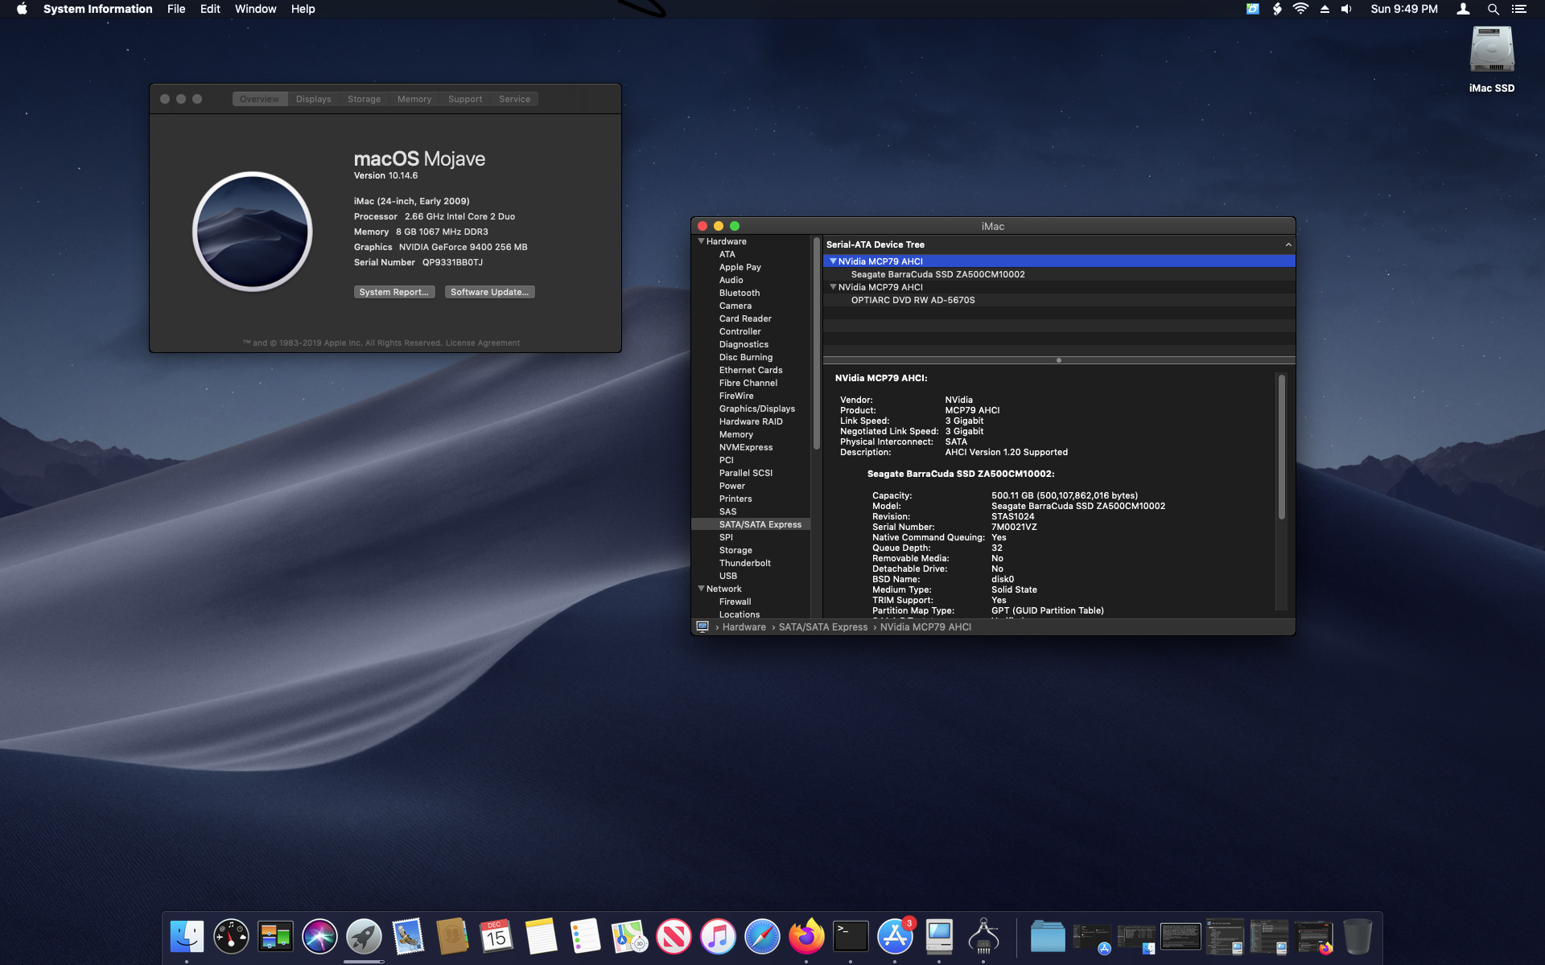Image resolution: width=1545 pixels, height=965 pixels.
Task: Open Safari compass icon in Dock
Action: point(762,937)
